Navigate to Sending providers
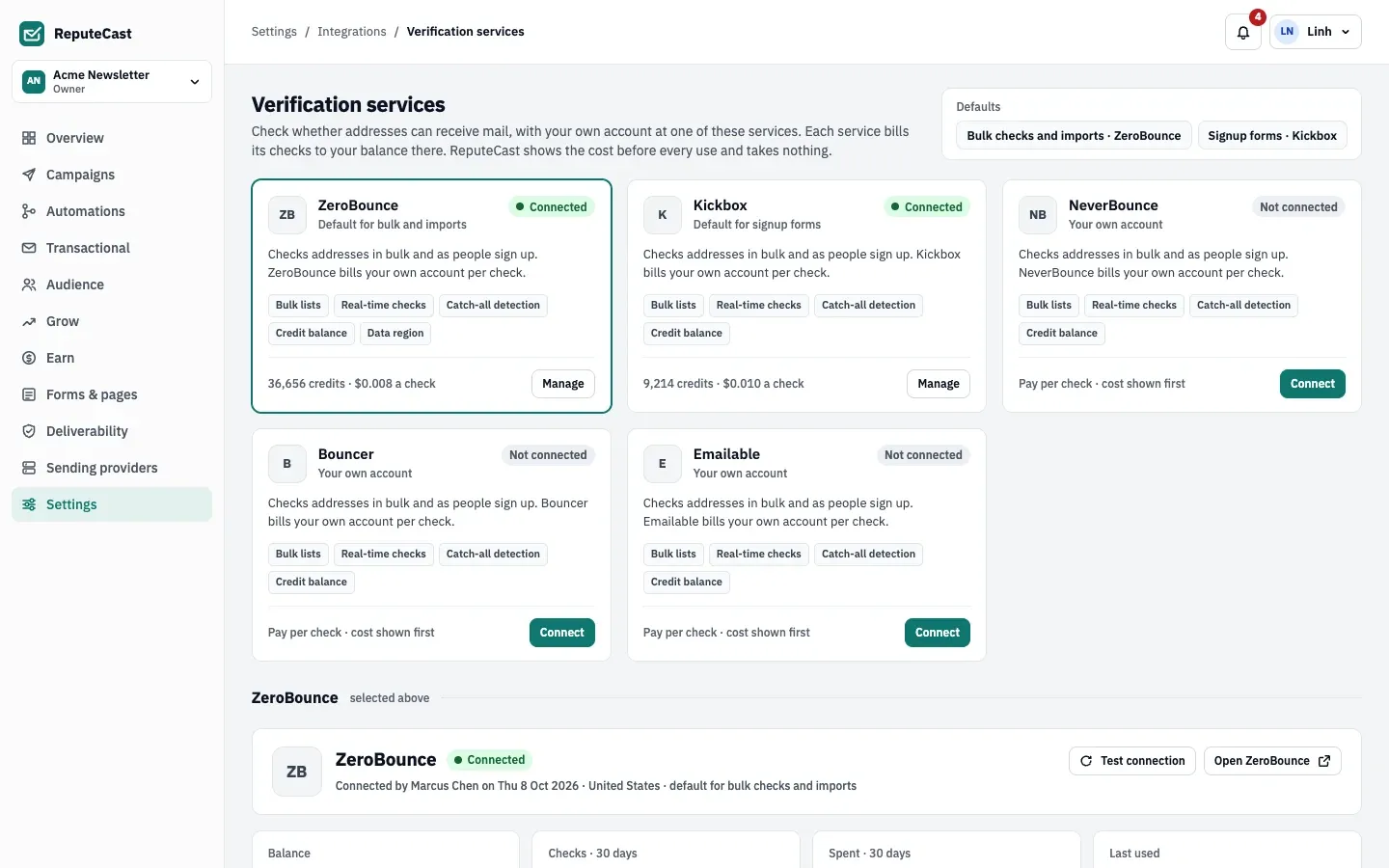The width and height of the screenshot is (1389, 868). 112,468
